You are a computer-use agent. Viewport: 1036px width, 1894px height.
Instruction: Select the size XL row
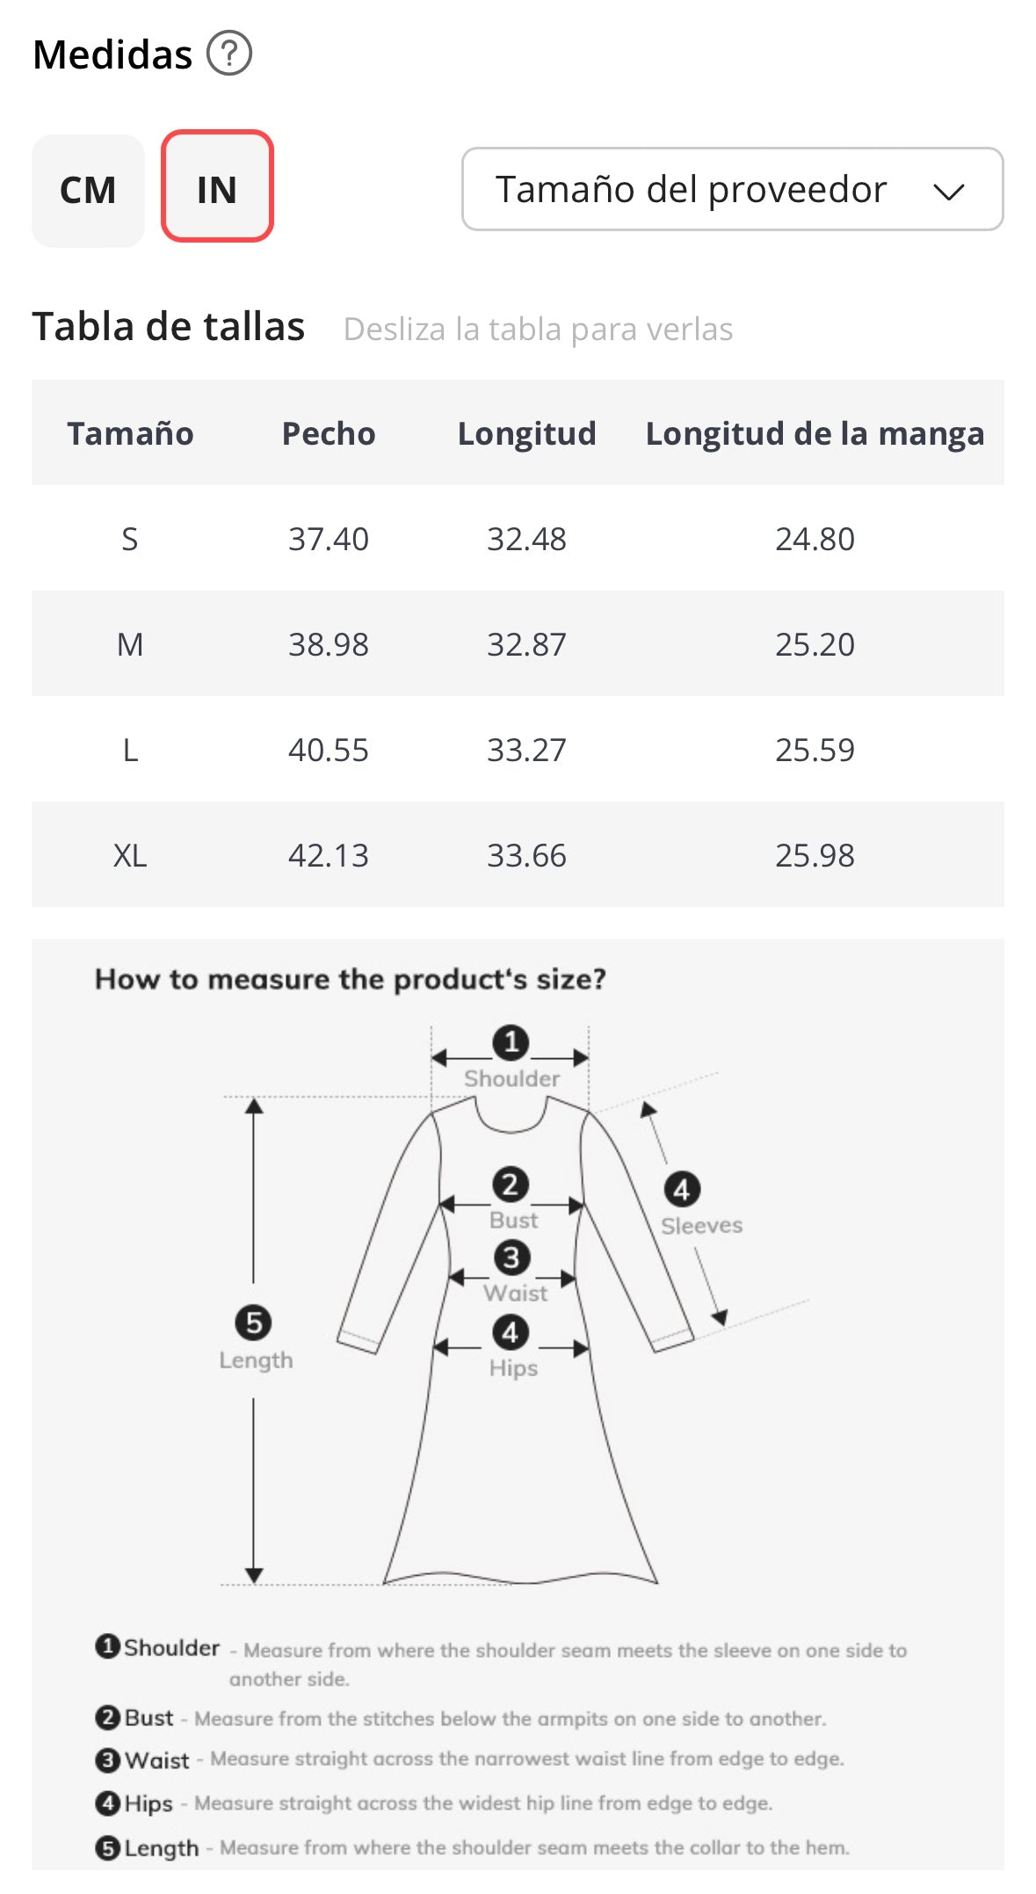[518, 854]
